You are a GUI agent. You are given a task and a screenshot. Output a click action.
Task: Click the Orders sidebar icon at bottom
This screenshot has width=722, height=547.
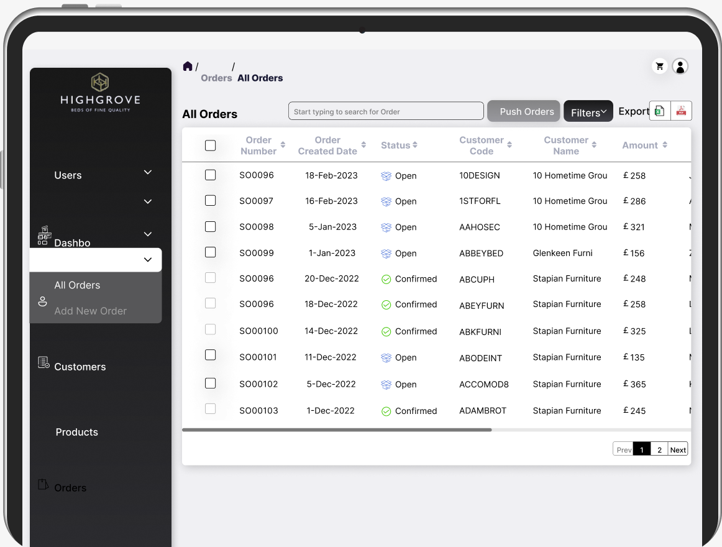tap(43, 484)
